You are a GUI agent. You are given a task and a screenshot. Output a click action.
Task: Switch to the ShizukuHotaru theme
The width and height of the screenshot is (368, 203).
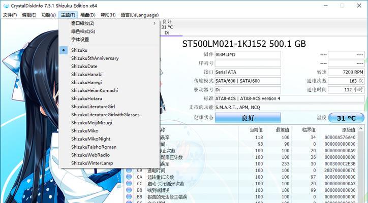pos(109,98)
